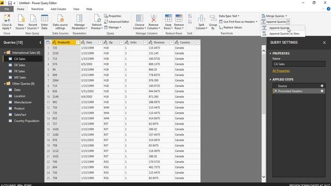This screenshot has height=186, width=331.
Task: Click the All Properties link
Action: coord(281,71)
